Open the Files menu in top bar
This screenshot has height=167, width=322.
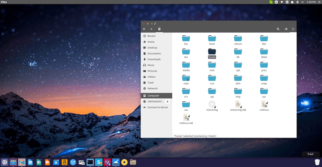[4, 2]
